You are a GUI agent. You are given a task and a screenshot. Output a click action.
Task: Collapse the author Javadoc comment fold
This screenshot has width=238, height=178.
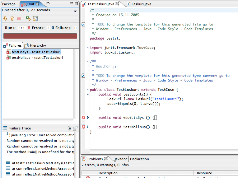tap(88, 62)
